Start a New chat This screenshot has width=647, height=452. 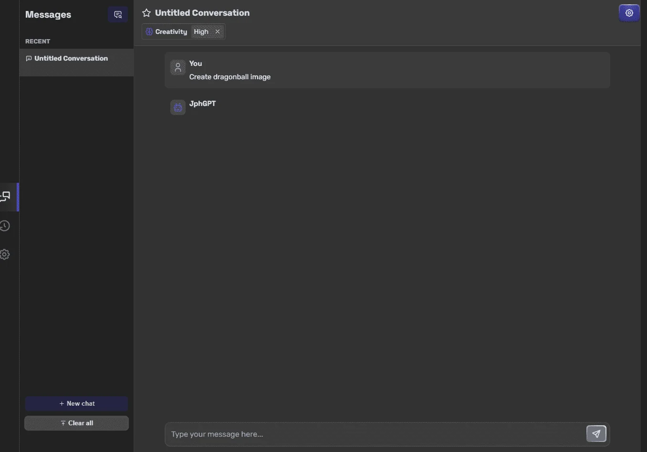[x=76, y=403]
